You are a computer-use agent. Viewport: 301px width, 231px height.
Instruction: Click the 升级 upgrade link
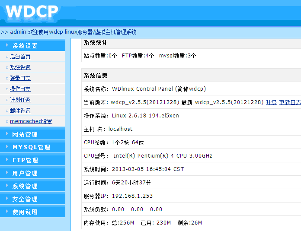click(271, 102)
